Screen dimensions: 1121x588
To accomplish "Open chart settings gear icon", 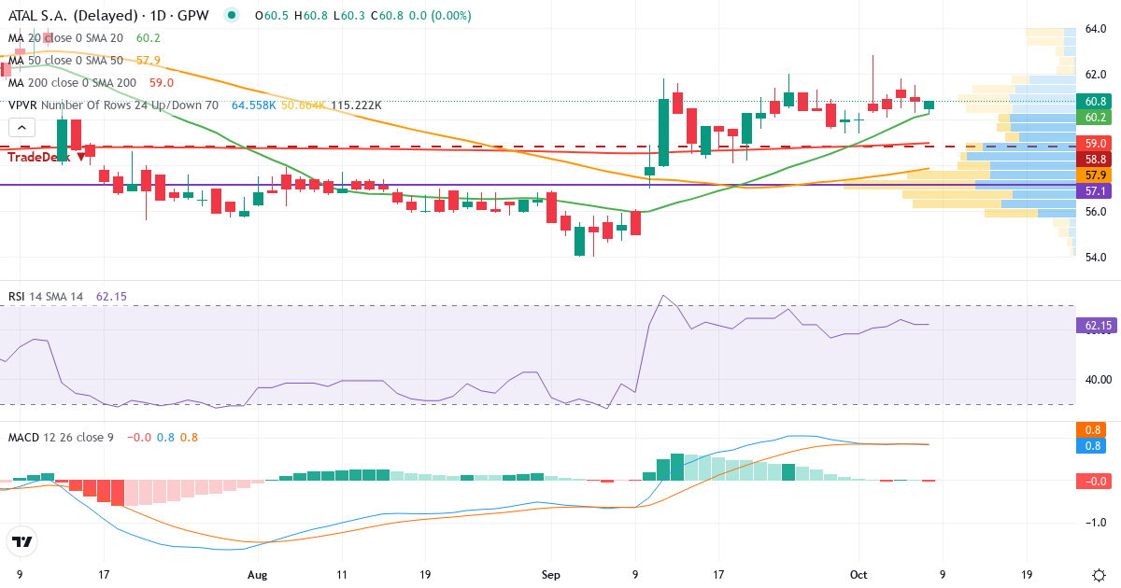I will (1099, 575).
